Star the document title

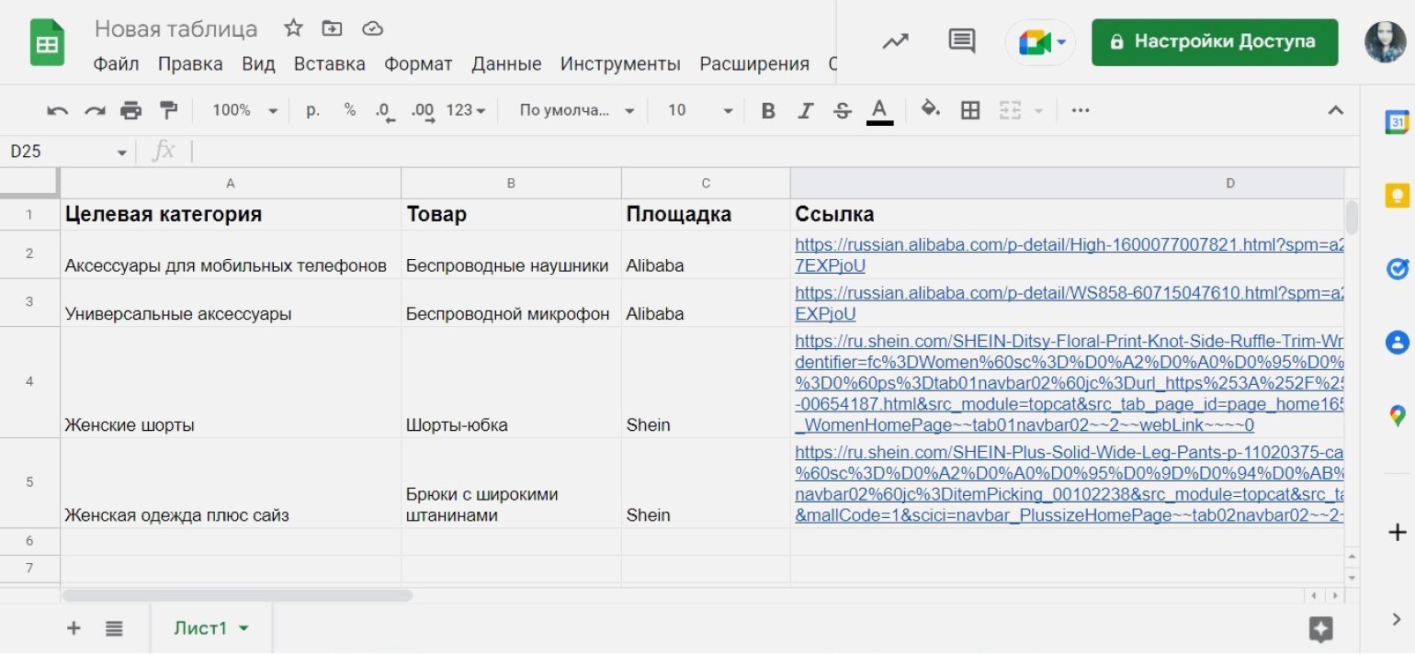click(293, 28)
